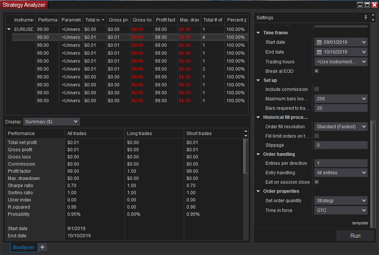379x255 pixels.
Task: Maximize the Strategy Analyzer window
Action: [367, 5]
